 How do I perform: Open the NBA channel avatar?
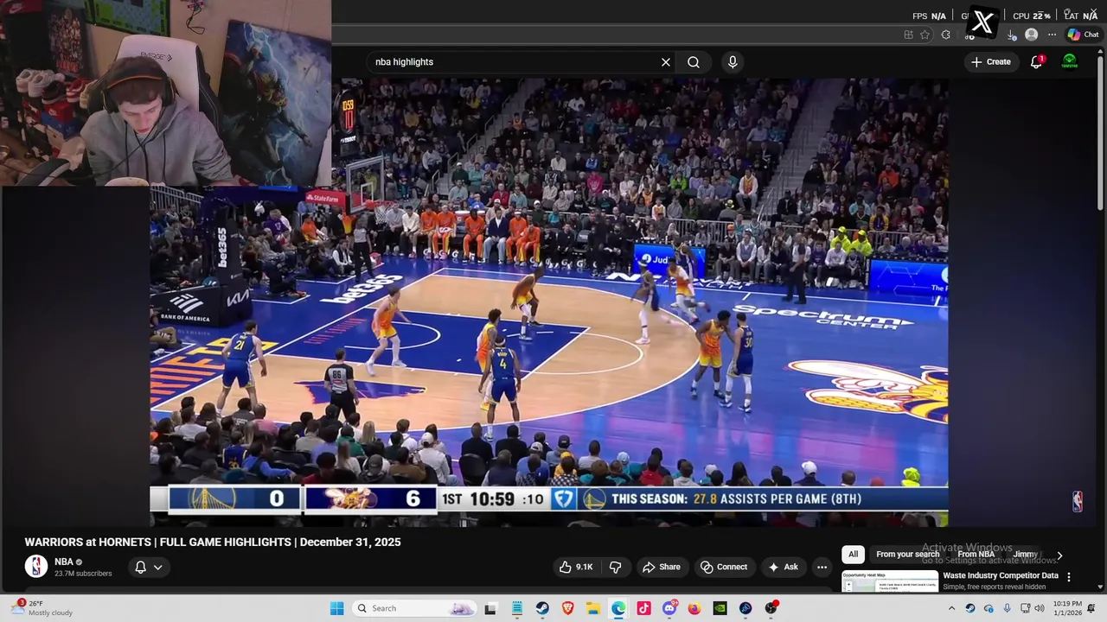[36, 567]
